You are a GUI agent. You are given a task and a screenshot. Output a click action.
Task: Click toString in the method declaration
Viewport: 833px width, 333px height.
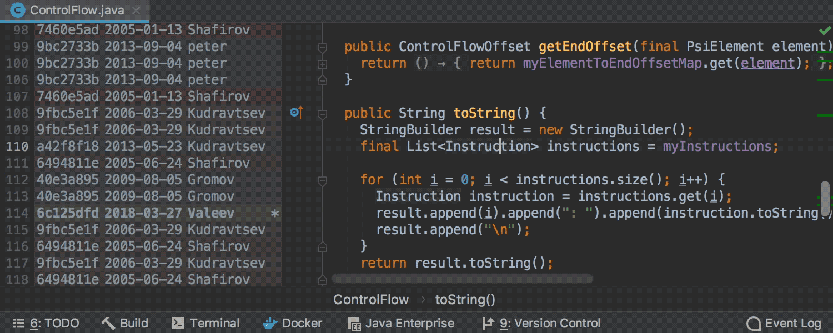(484, 113)
